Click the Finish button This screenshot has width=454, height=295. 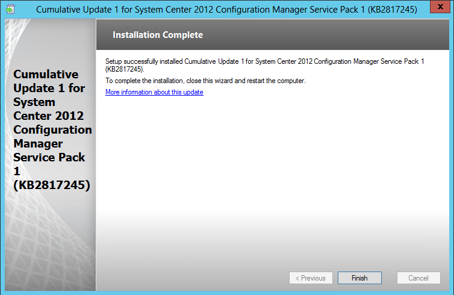coord(359,278)
